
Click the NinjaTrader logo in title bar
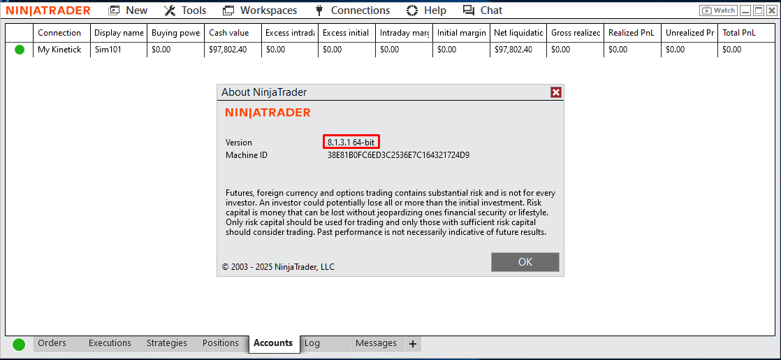[48, 10]
